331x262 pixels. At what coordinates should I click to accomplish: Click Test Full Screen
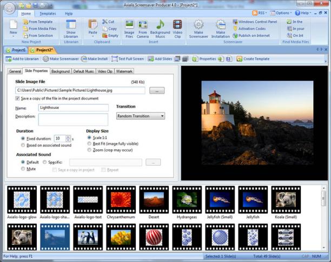(x=128, y=59)
